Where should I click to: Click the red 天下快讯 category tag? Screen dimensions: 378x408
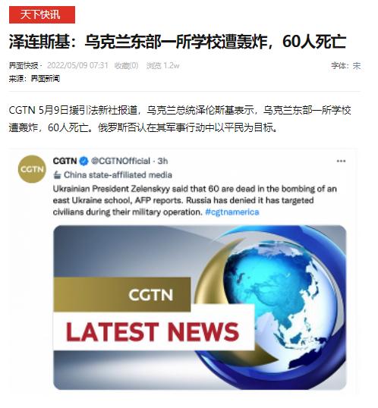click(x=42, y=15)
